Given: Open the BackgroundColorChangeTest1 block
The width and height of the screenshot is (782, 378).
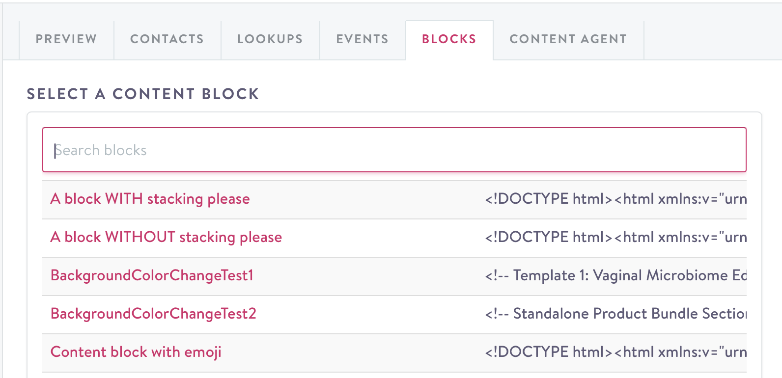Looking at the screenshot, I should (x=152, y=276).
